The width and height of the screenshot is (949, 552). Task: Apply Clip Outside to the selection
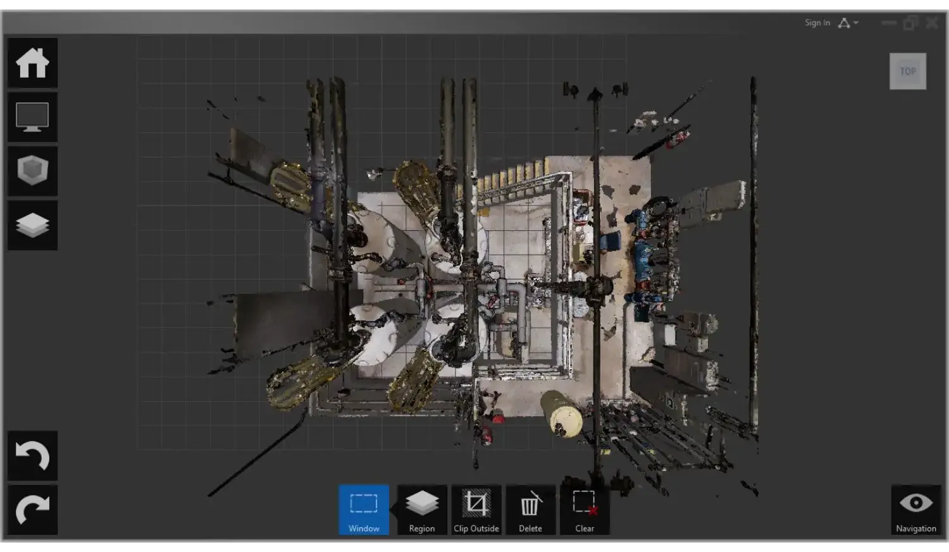tap(476, 510)
